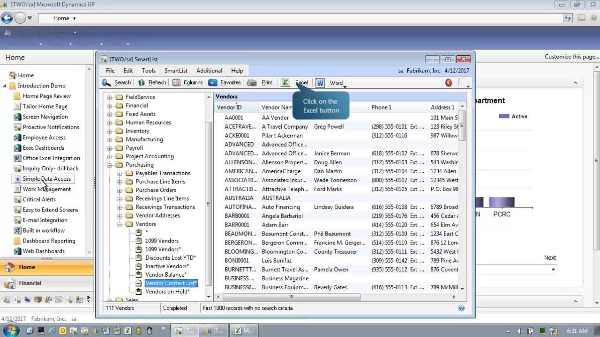The image size is (600, 337).
Task: Click the Vendor Balance* favorite icon
Action: (138, 275)
